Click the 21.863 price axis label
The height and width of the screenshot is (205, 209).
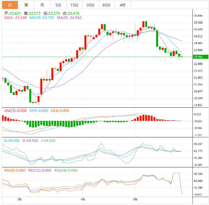tap(198, 78)
